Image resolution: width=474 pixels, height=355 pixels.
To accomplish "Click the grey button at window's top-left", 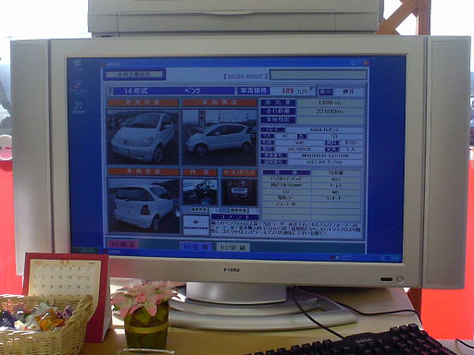I will click(134, 74).
